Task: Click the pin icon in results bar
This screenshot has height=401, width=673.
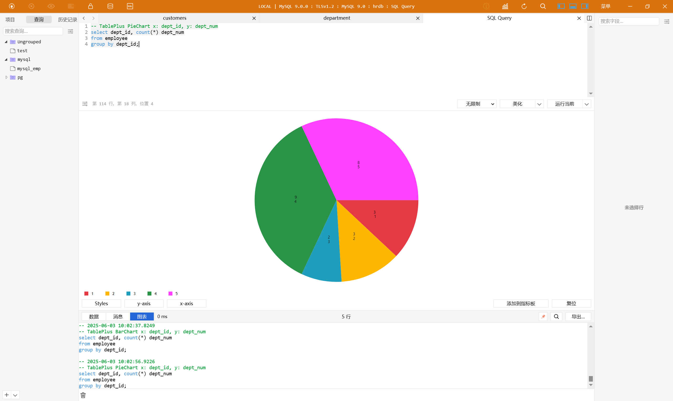Action: pos(543,316)
